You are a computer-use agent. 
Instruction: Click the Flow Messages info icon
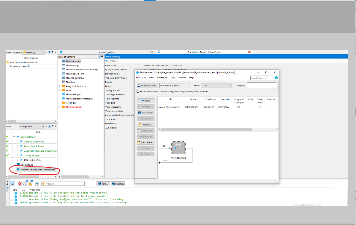point(64,94)
